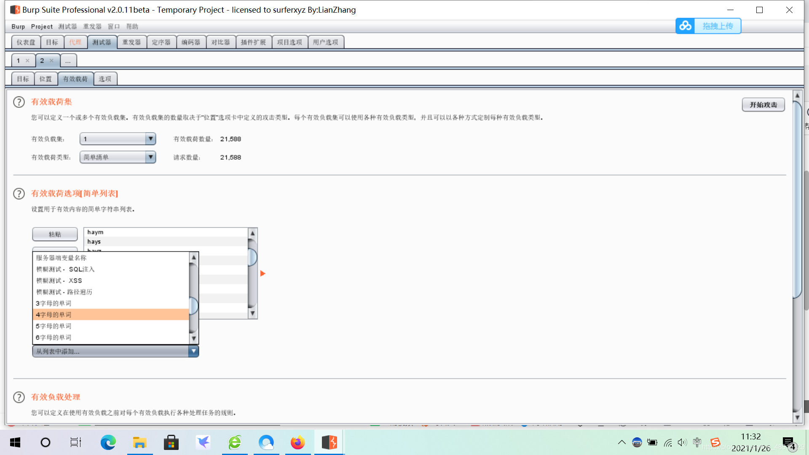Select 6字母的单词 option

point(111,337)
